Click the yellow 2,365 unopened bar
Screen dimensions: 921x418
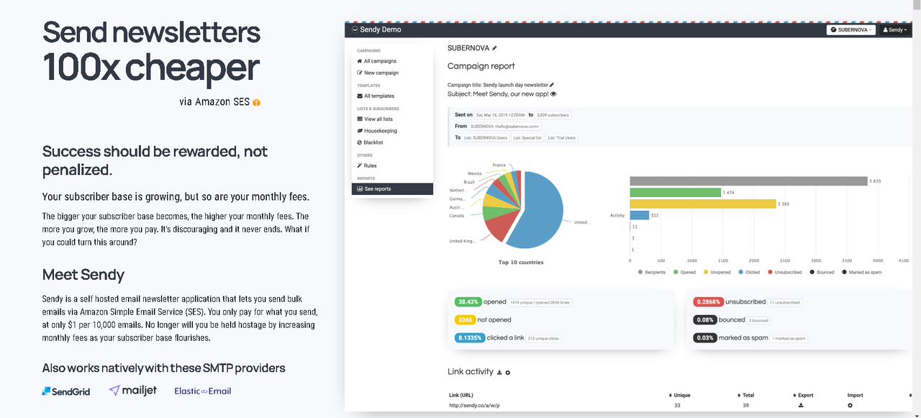tap(703, 204)
